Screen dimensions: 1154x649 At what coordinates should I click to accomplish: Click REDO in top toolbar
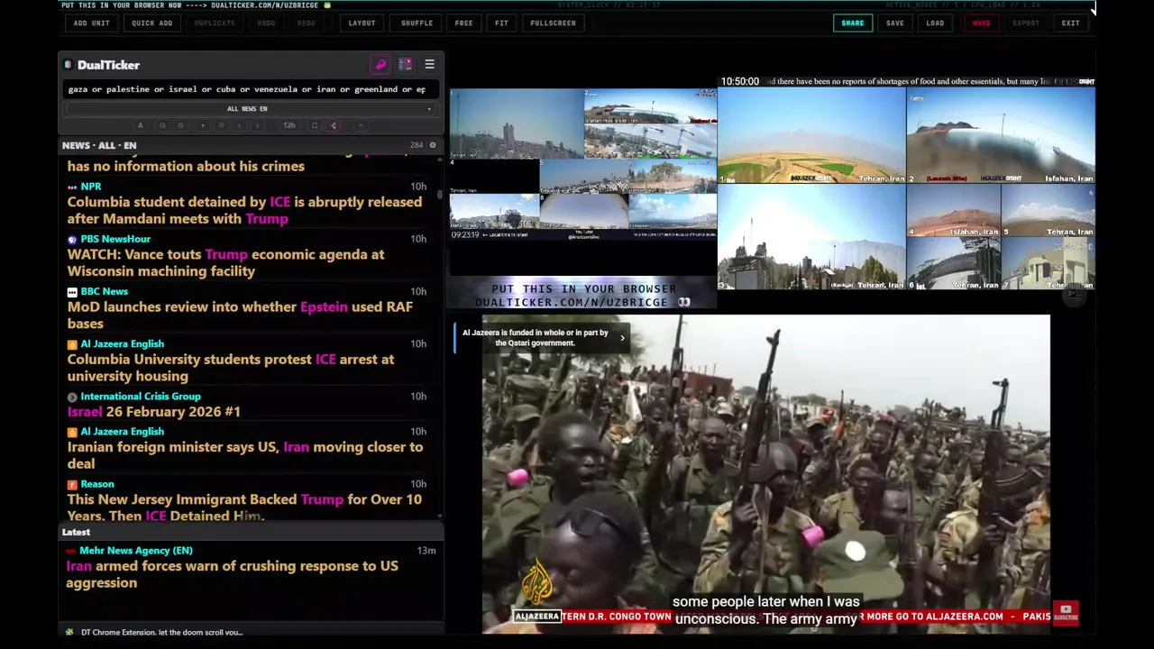coord(307,23)
